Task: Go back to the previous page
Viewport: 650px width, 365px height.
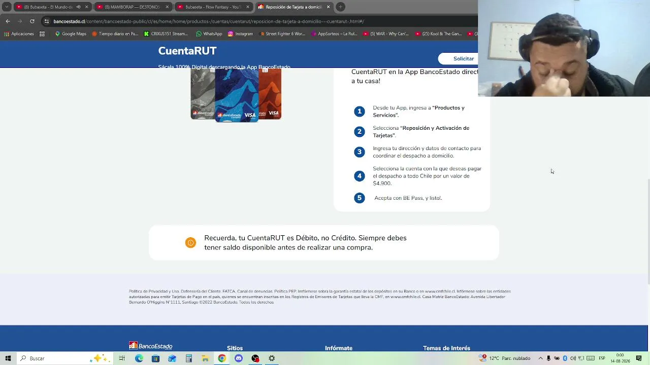Action: 8,21
